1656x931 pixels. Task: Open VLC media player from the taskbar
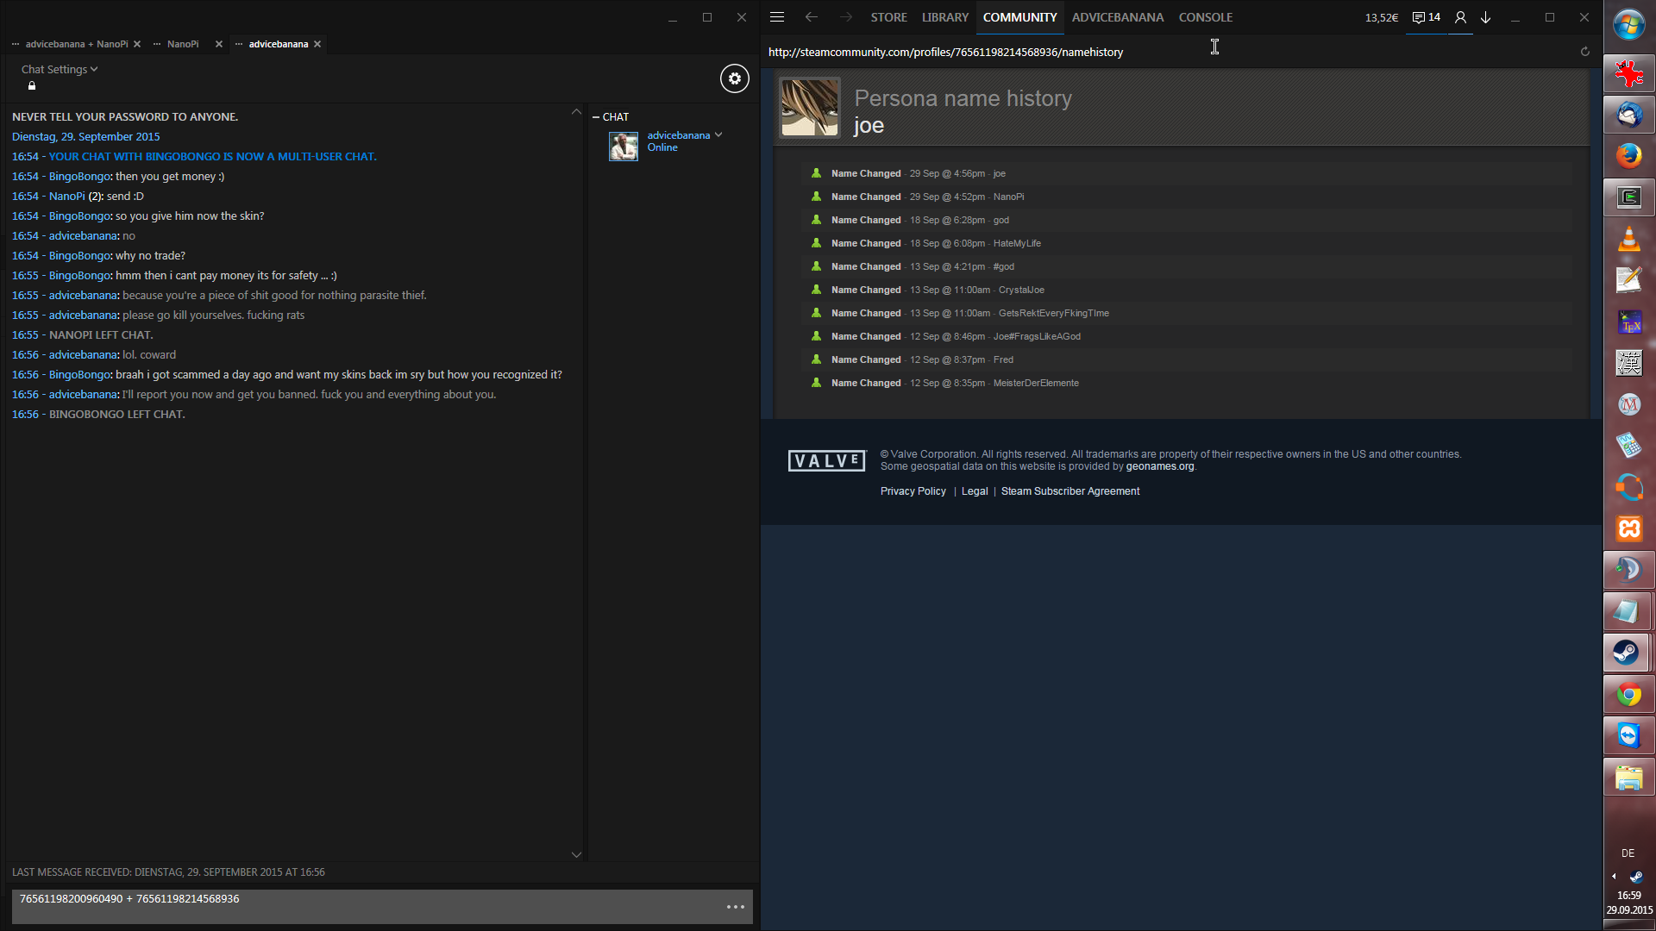(1628, 239)
